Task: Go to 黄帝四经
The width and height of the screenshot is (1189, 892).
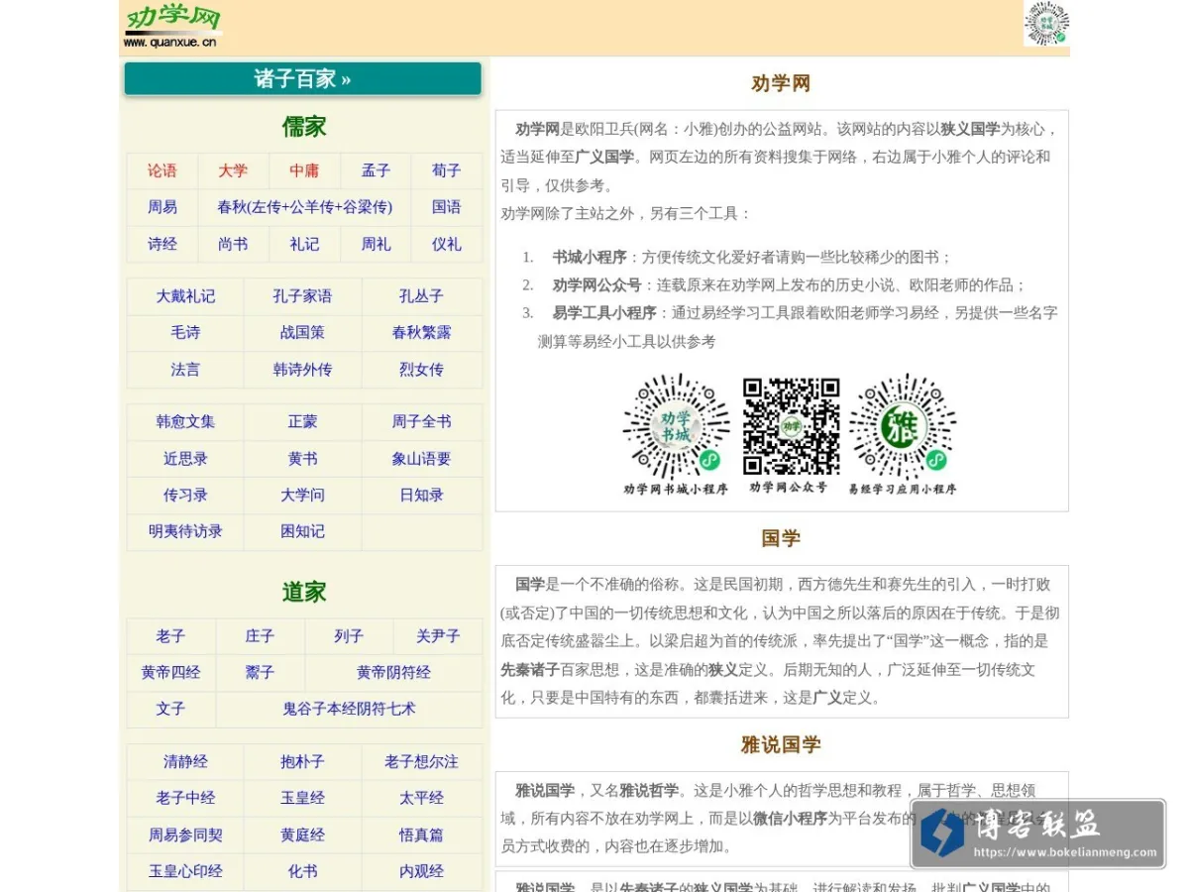Action: click(170, 673)
